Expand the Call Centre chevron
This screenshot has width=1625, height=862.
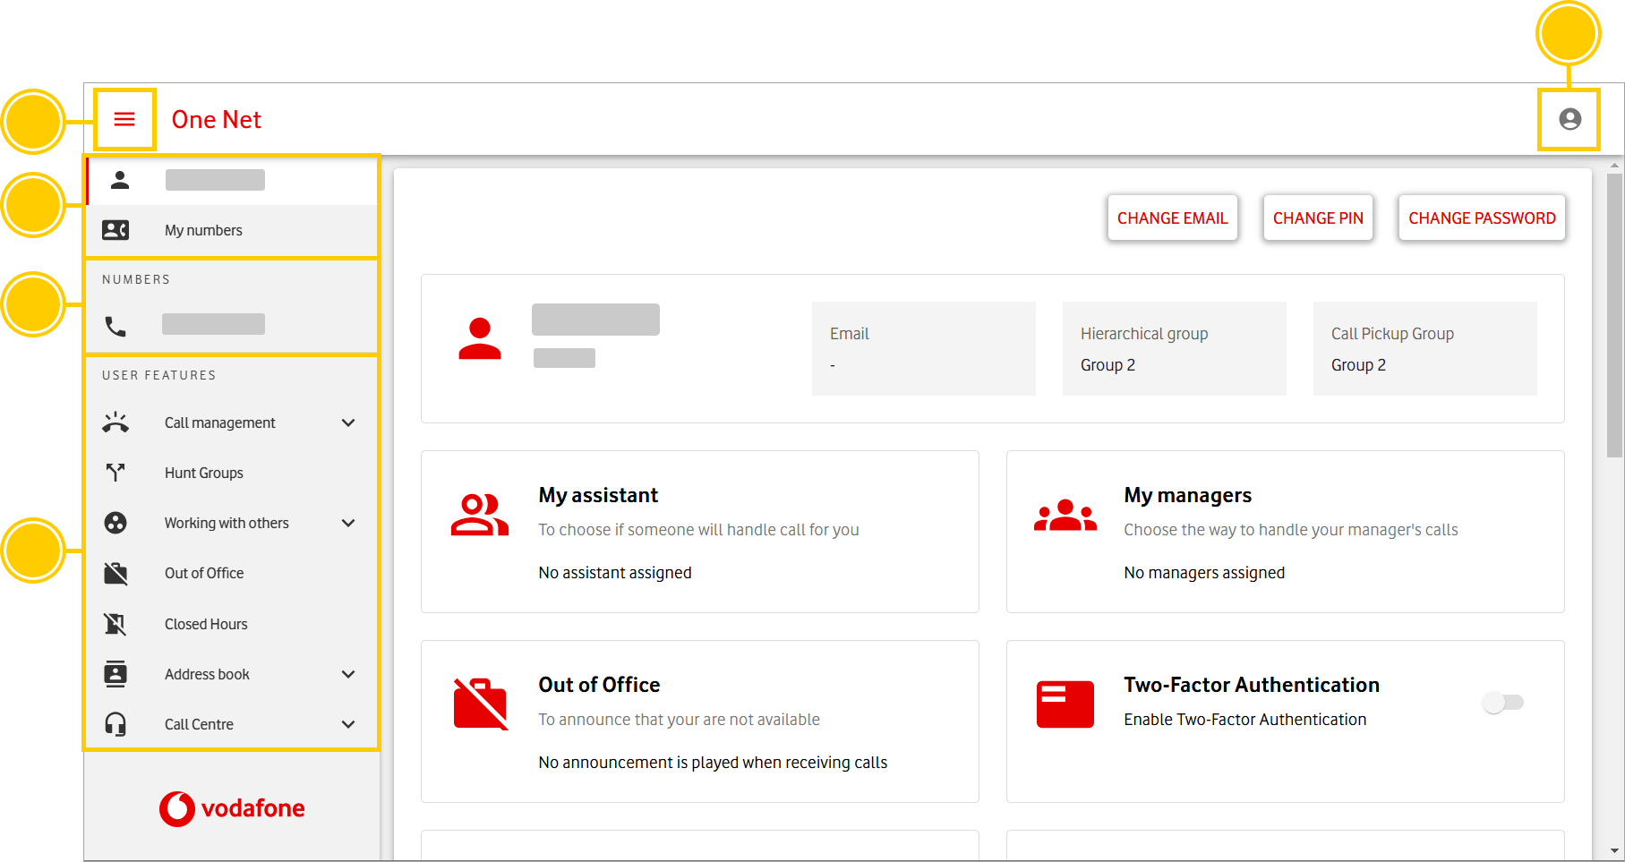[348, 724]
